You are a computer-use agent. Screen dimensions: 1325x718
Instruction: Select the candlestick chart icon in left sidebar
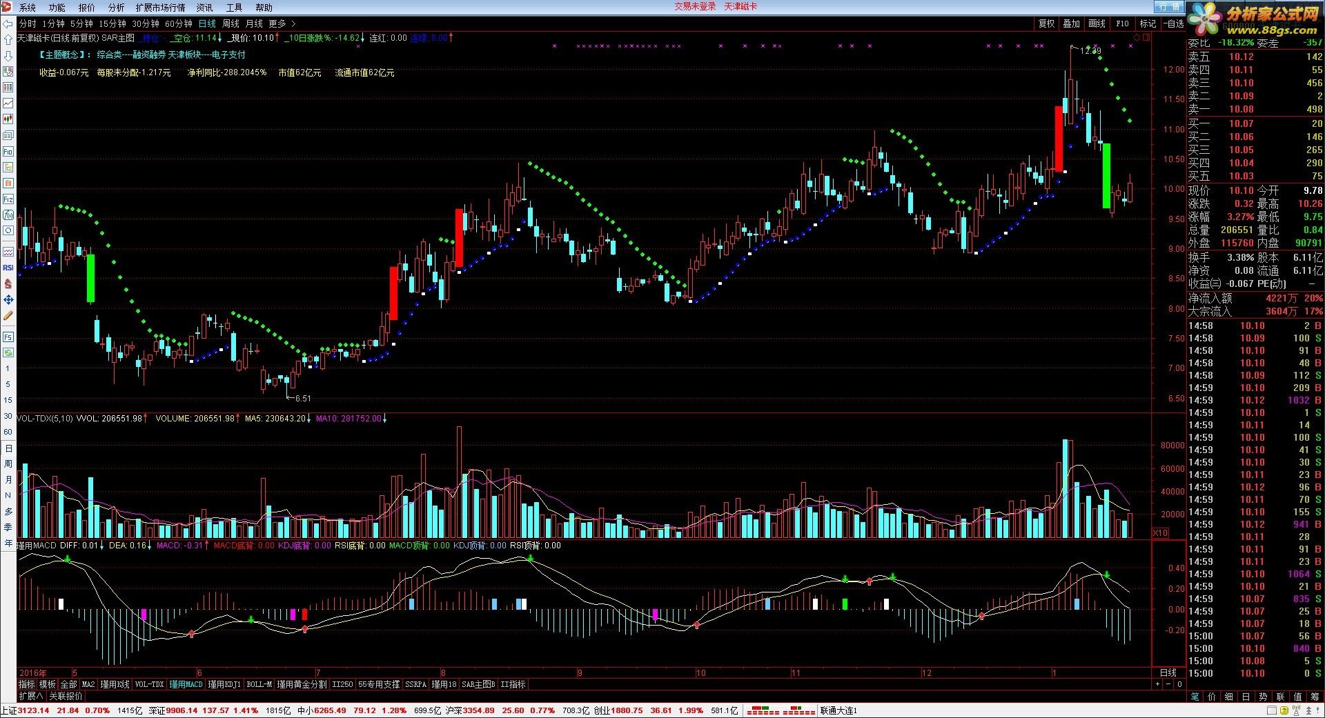pos(8,119)
